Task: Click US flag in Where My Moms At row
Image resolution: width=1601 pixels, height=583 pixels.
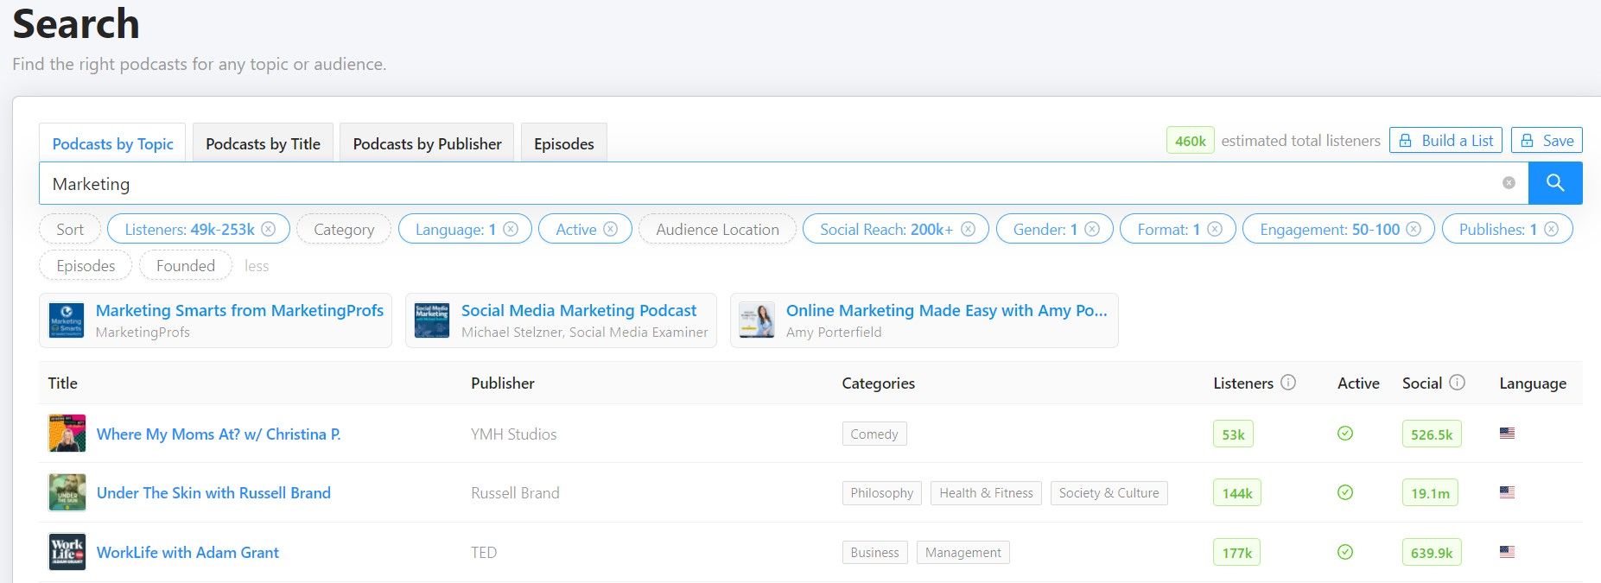Action: [x=1508, y=434]
